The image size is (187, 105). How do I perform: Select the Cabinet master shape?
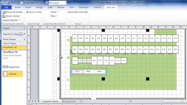tap(12, 74)
